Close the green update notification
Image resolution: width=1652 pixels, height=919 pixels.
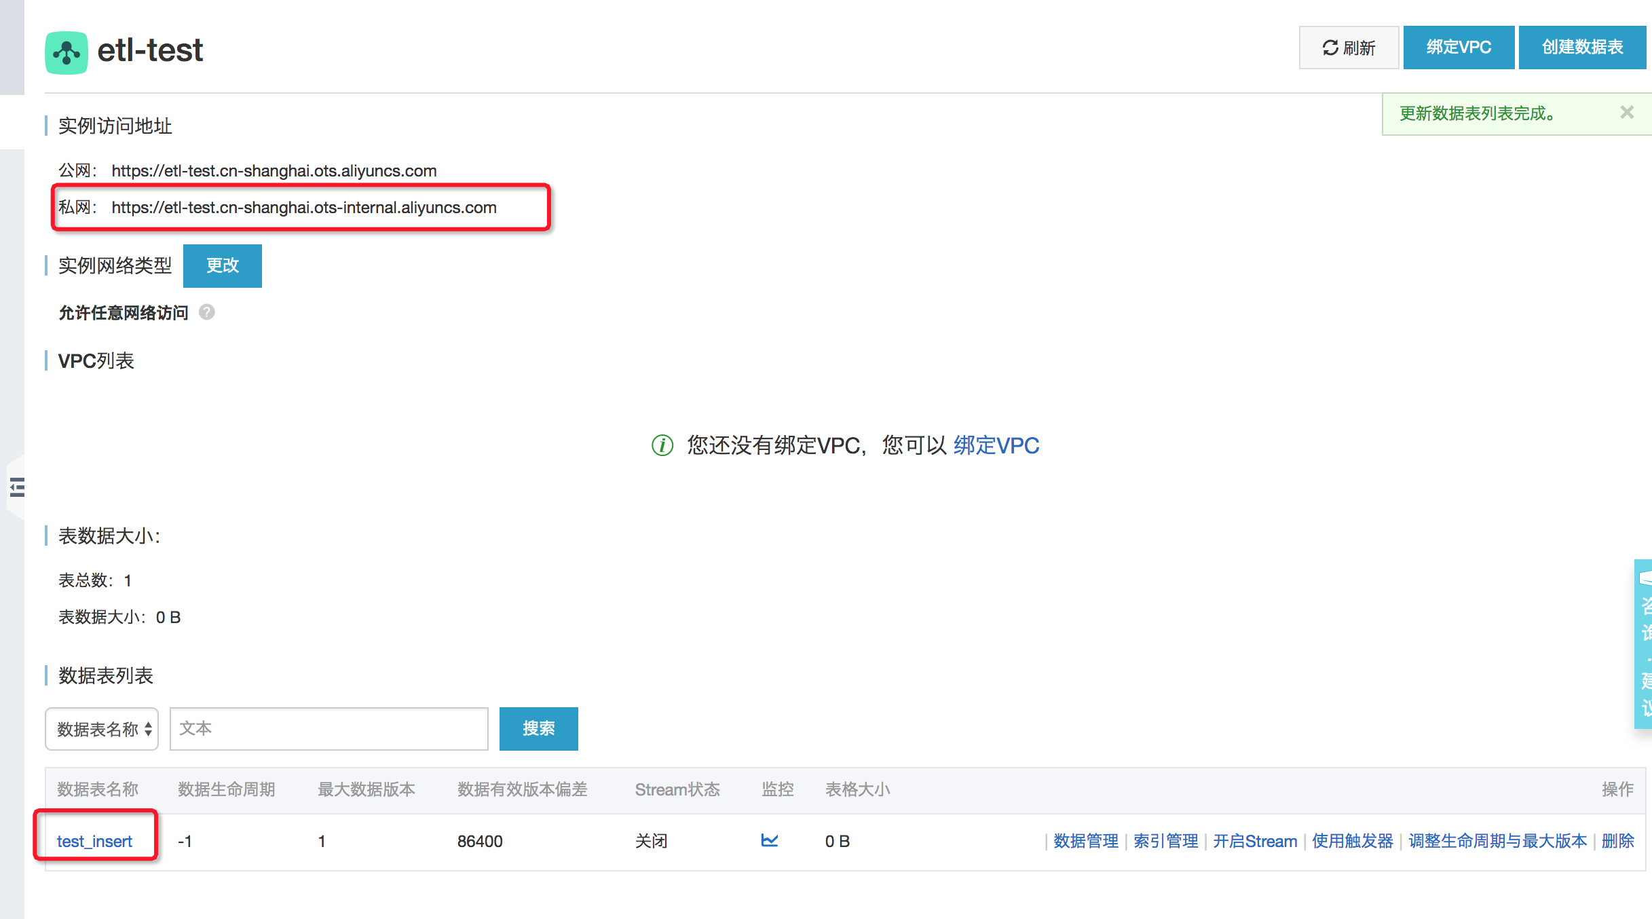tap(1626, 113)
